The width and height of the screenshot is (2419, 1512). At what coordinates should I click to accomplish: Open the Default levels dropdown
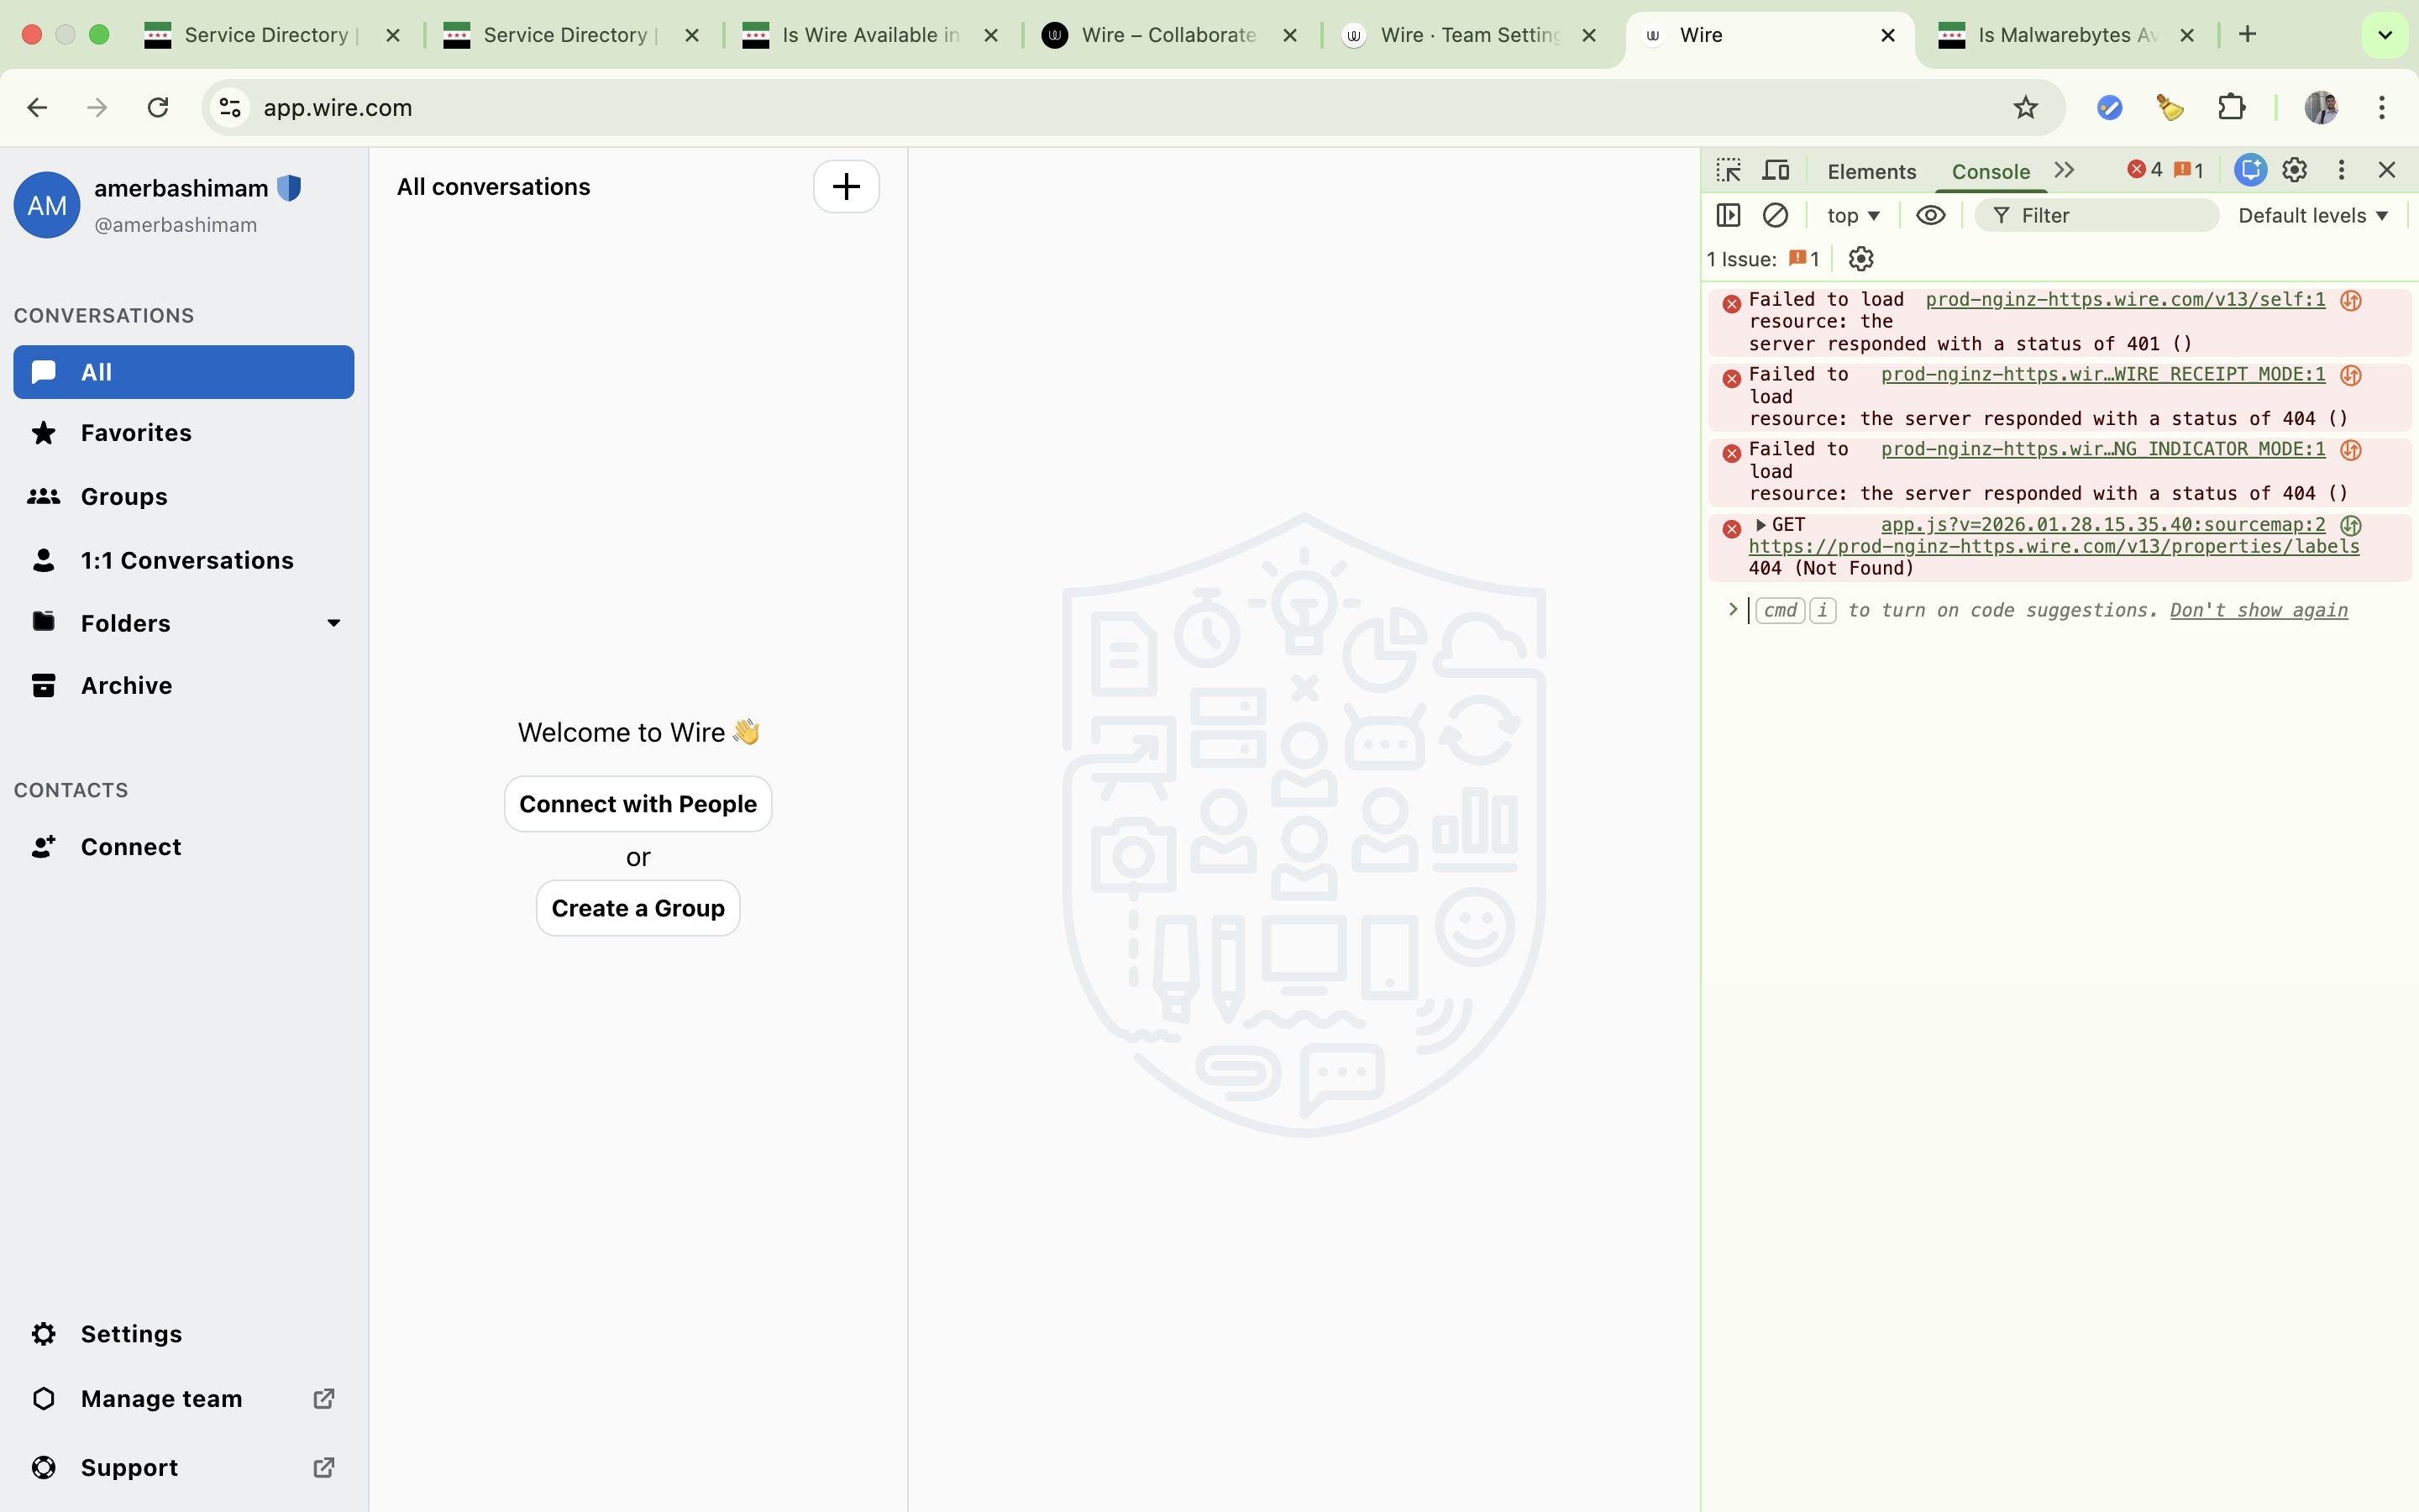[2312, 215]
